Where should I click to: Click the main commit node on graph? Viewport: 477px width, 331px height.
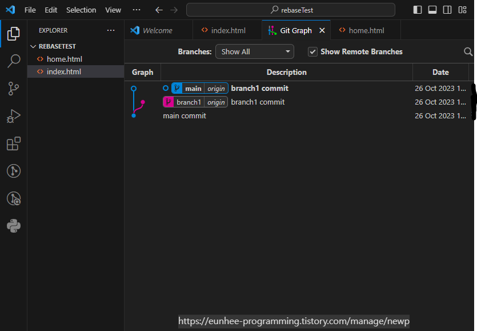pos(134,115)
